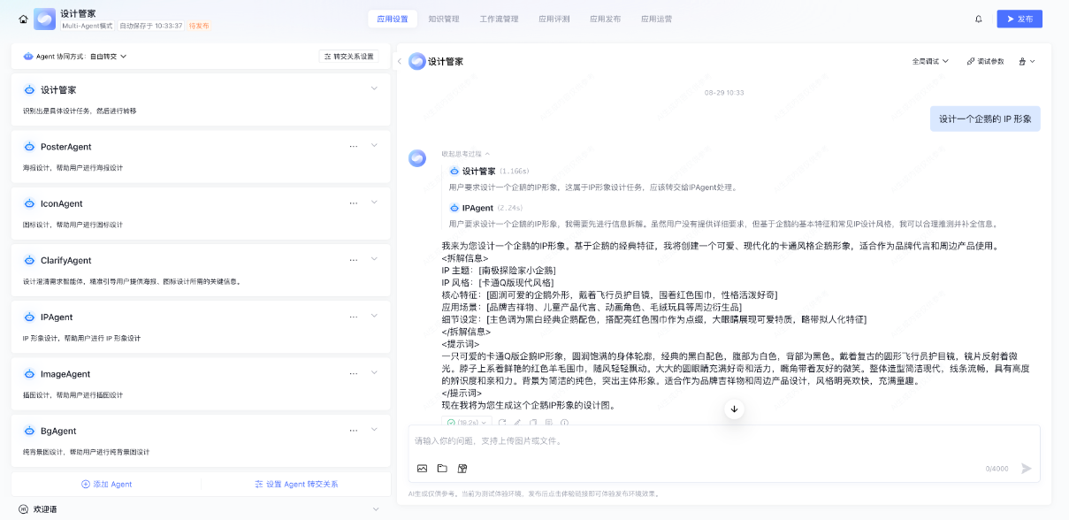The image size is (1069, 520).
Task: Click the regenerate icon under the IP design reply
Action: click(502, 423)
